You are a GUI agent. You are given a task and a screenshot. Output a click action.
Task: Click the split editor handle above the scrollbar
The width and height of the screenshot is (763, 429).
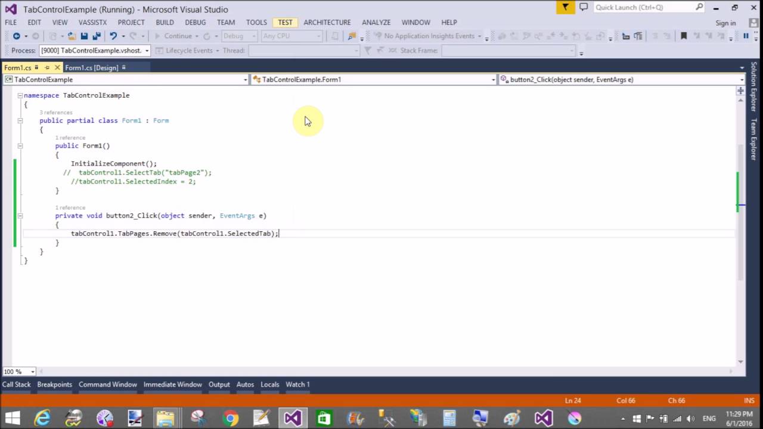(x=740, y=91)
